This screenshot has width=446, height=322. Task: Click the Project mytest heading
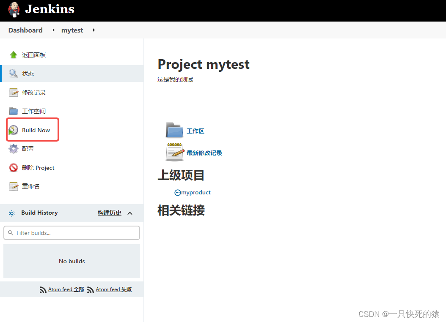click(x=204, y=64)
